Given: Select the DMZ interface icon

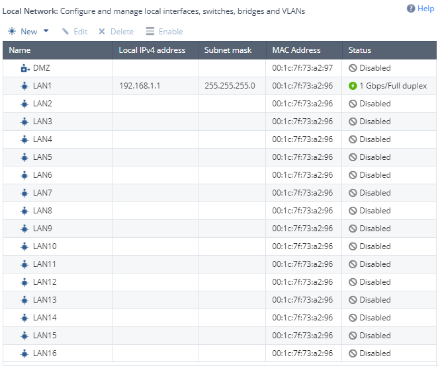Looking at the screenshot, I should tap(25, 68).
